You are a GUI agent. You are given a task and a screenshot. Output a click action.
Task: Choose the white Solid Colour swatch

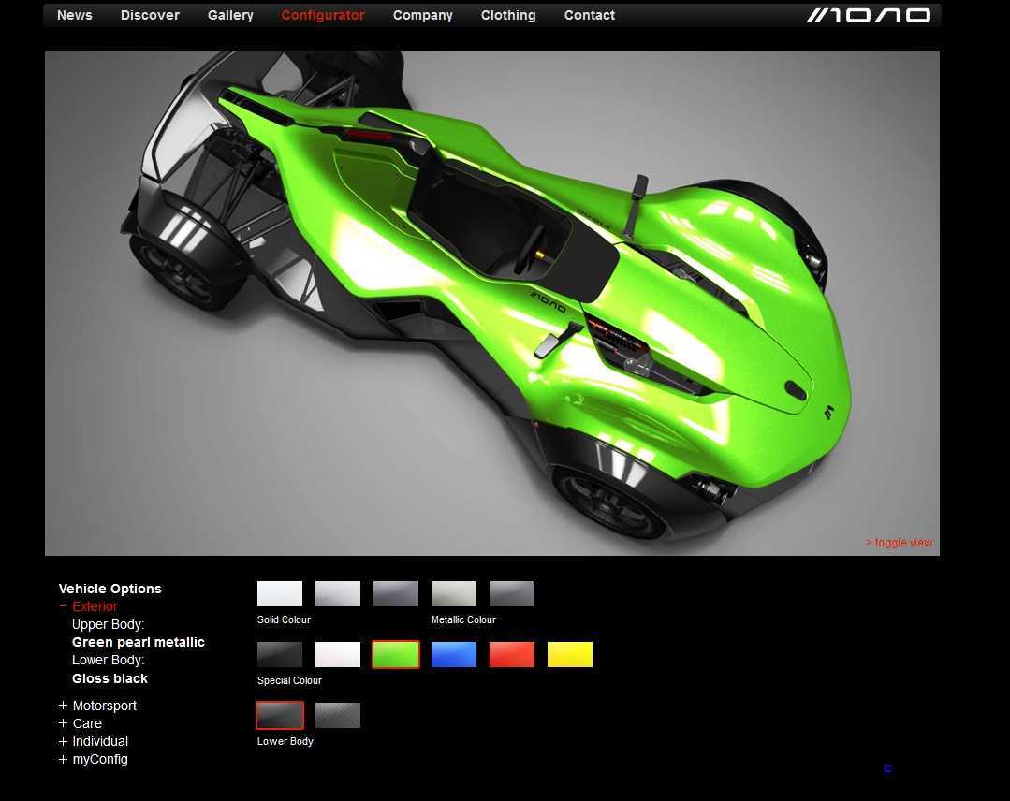[280, 593]
